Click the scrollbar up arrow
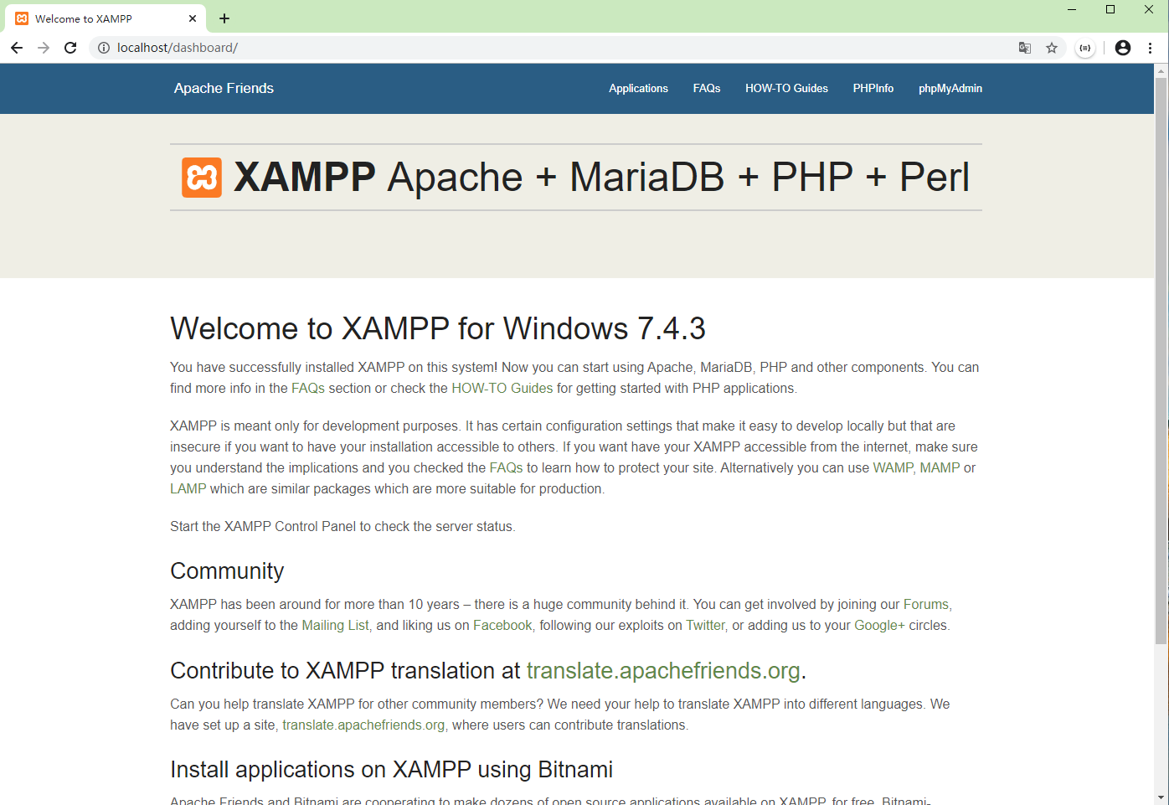Image resolution: width=1169 pixels, height=805 pixels. pyautogui.click(x=1161, y=70)
